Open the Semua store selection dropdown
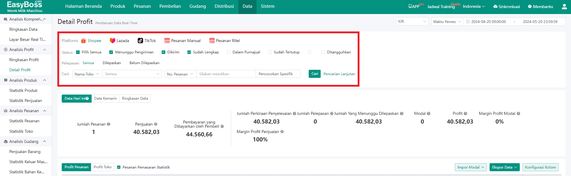The width and height of the screenshot is (571, 176). pyautogui.click(x=132, y=74)
